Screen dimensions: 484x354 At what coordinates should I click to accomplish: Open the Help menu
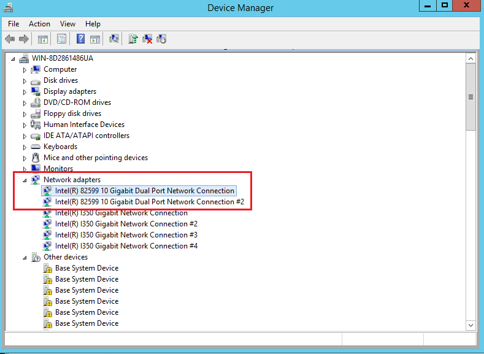pyautogui.click(x=93, y=24)
